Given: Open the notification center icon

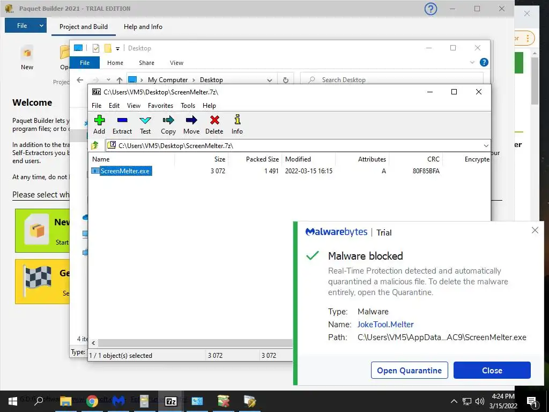Looking at the screenshot, I should coord(531,401).
